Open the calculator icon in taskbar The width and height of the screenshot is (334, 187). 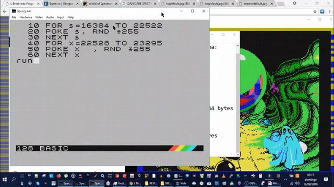click(x=260, y=176)
